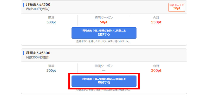Open 利用規約 in the 月額まんが500 button
208x104 pixels.
pyautogui.click(x=87, y=30)
